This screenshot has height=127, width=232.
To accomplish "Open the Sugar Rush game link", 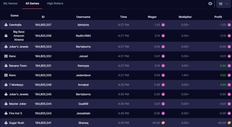I will (17, 123).
